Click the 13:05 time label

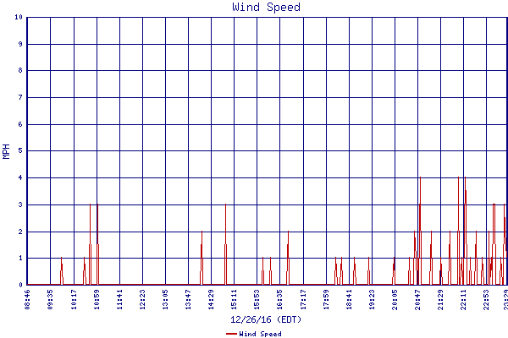point(166,299)
